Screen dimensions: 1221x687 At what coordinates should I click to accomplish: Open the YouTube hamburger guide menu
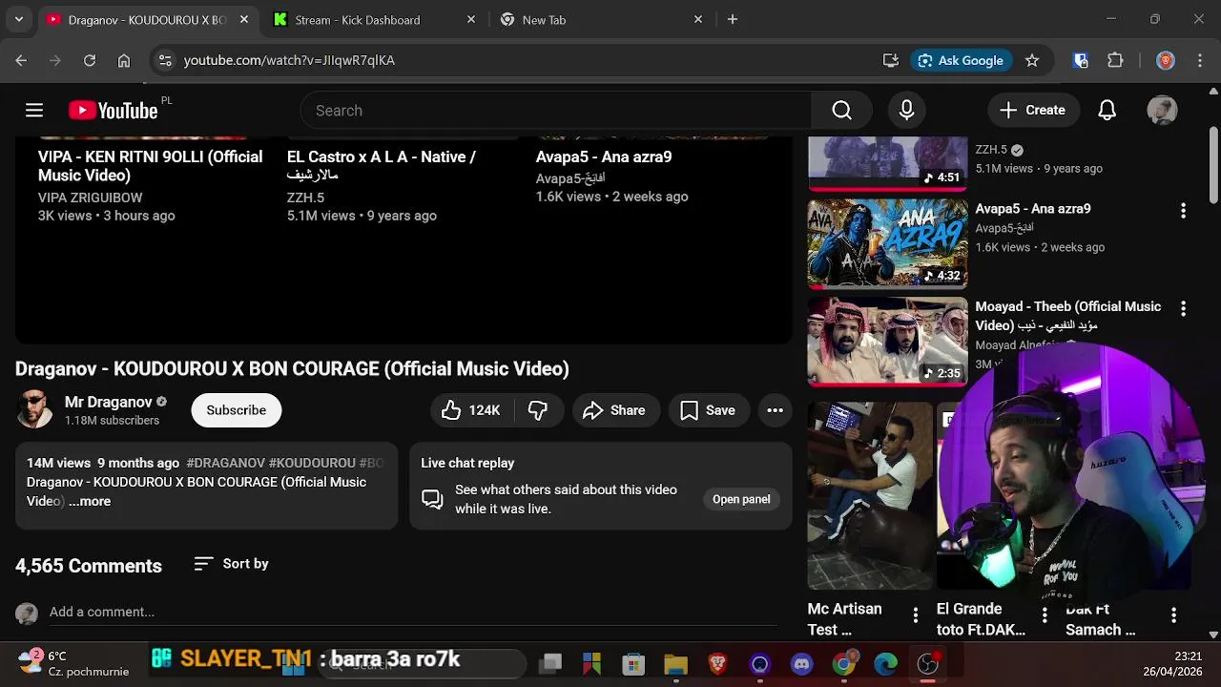(34, 111)
